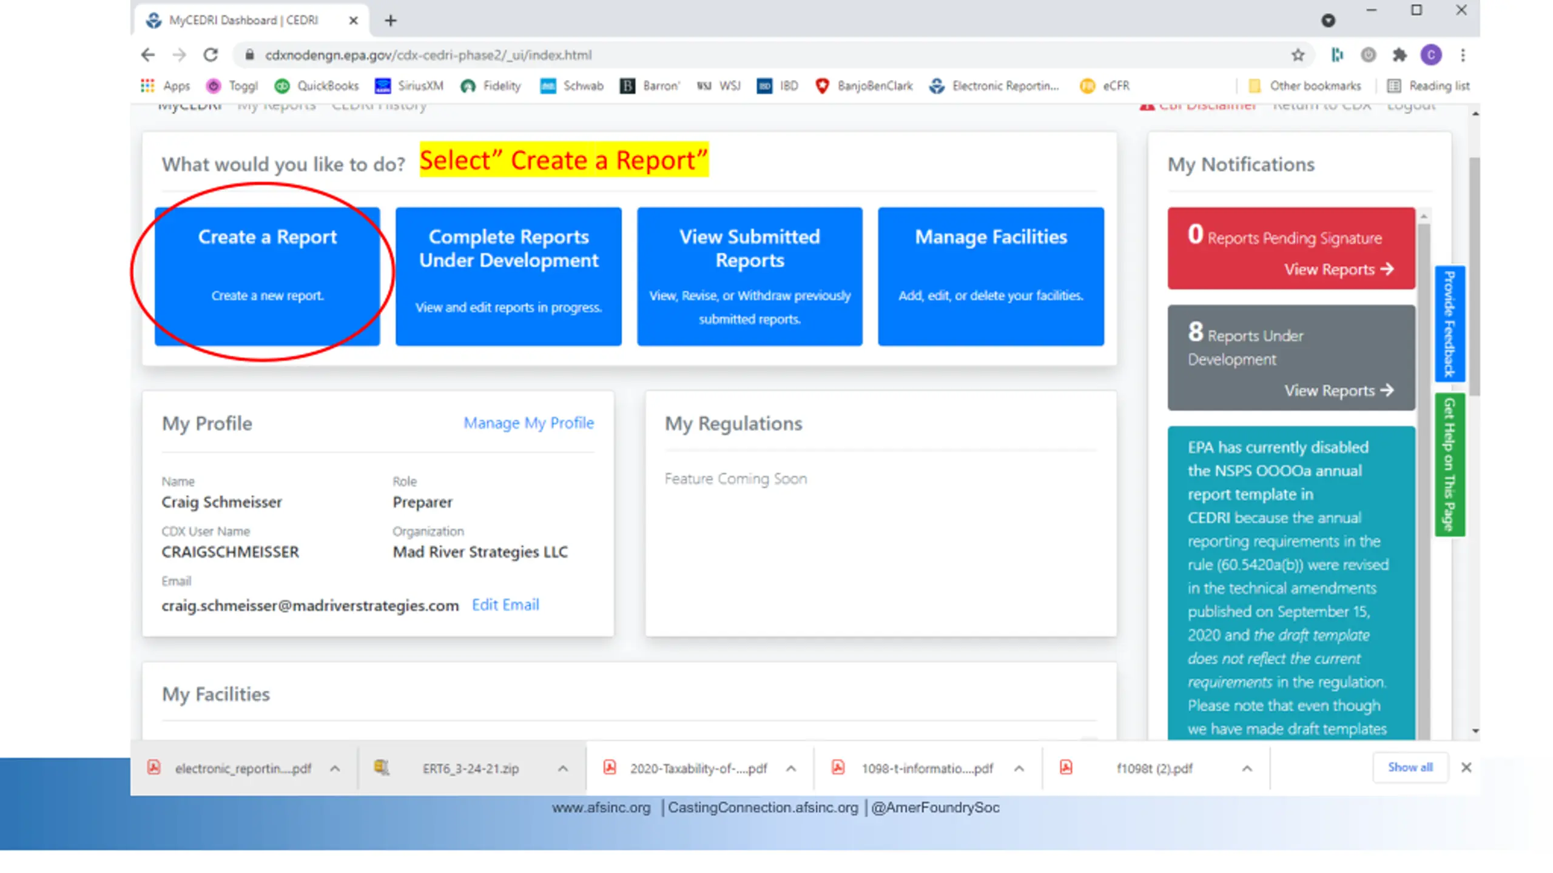
Task: Expand options for ERT6_3-24-21.zip download
Action: click(563, 768)
